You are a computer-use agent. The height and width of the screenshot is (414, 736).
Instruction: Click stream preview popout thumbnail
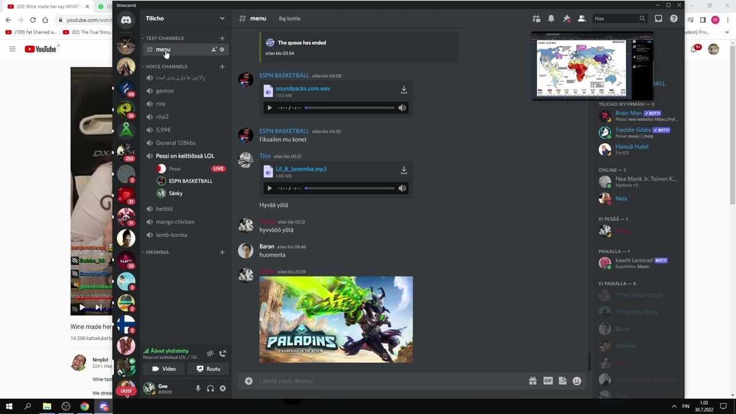point(592,66)
